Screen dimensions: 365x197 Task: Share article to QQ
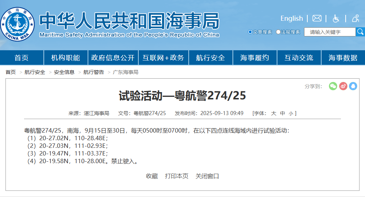point(353,86)
